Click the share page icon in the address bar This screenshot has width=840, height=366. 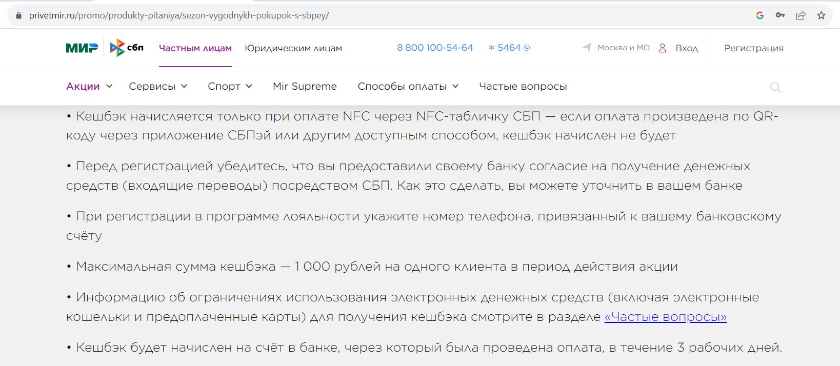tap(801, 15)
